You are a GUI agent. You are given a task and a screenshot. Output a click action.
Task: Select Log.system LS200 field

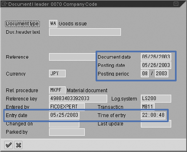coord(156,98)
